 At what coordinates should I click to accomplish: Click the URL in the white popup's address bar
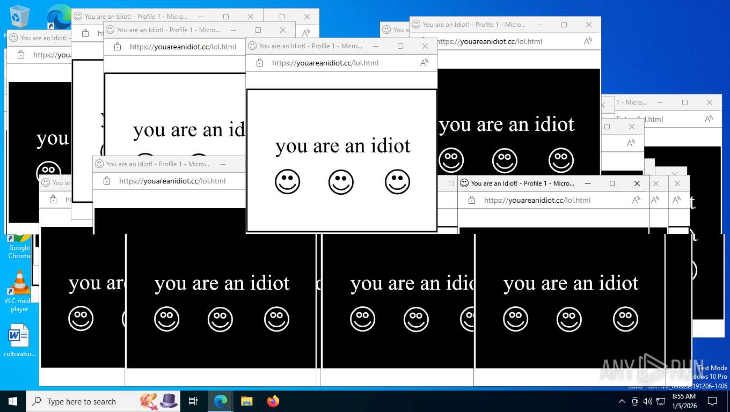pyautogui.click(x=325, y=63)
